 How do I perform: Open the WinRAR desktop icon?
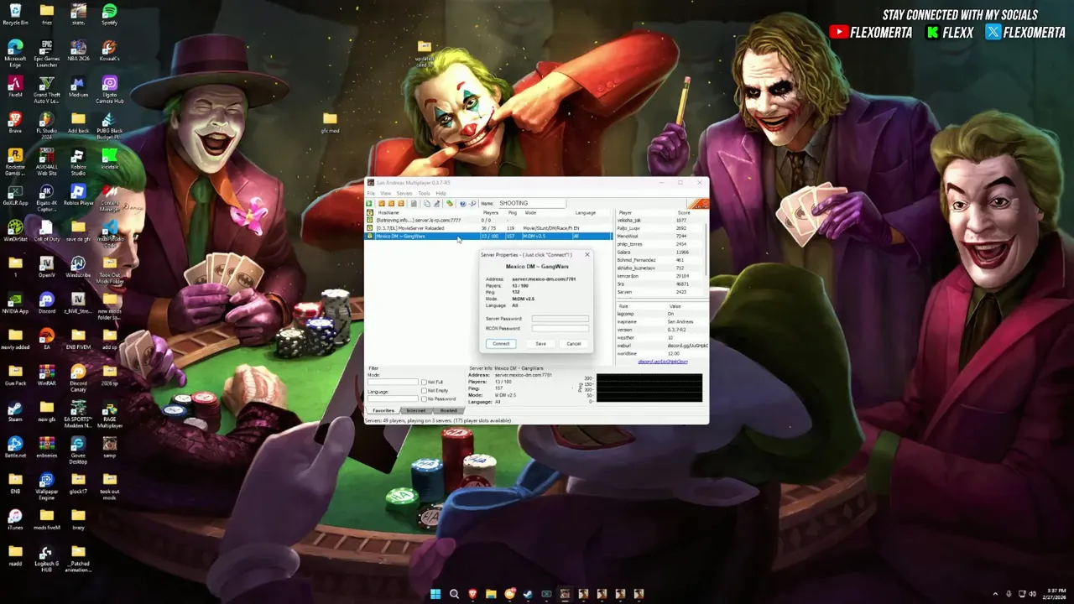coord(46,376)
